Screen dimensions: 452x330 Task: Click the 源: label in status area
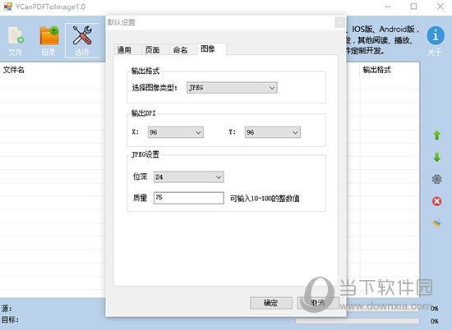[7, 309]
